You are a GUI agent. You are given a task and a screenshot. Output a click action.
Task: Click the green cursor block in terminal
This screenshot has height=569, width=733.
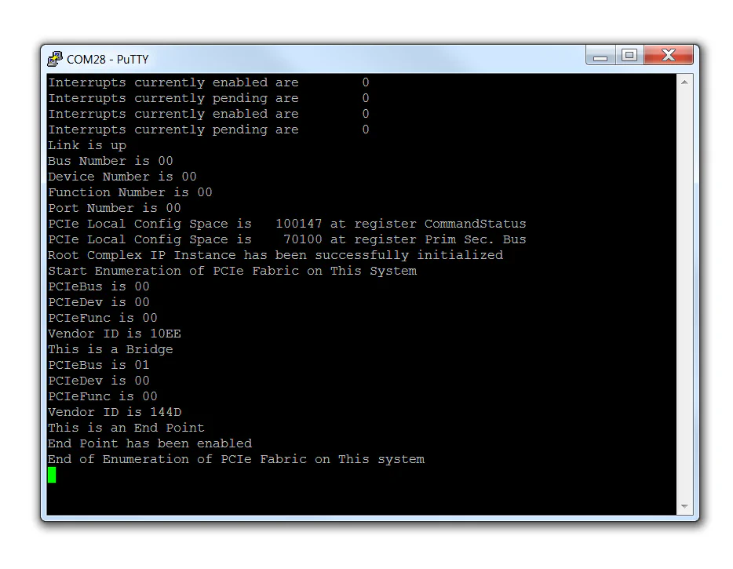(52, 475)
